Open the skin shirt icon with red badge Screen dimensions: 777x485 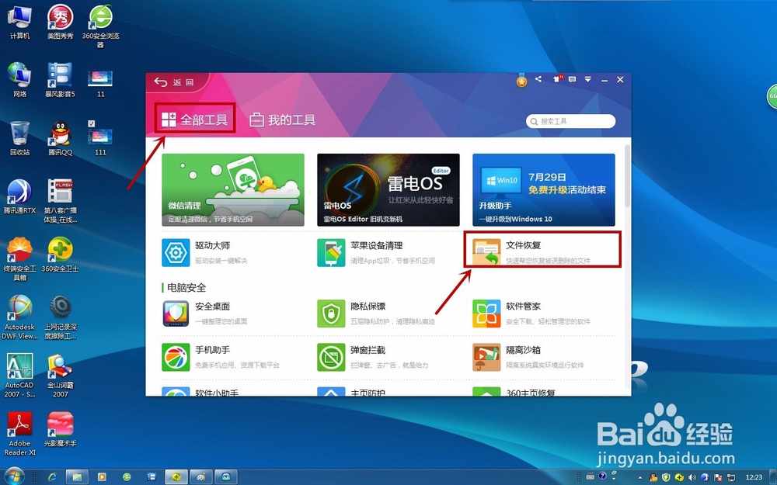557,78
